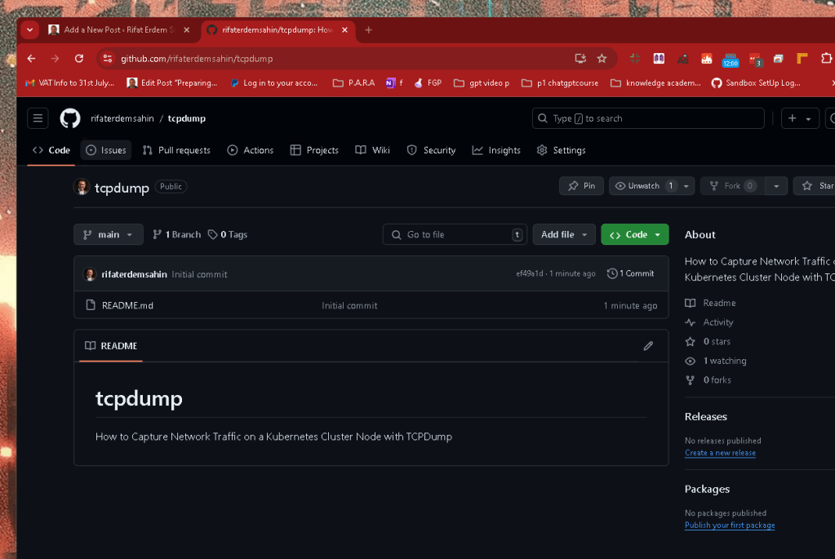
Task: View the 1 Branch link
Action: pos(177,234)
